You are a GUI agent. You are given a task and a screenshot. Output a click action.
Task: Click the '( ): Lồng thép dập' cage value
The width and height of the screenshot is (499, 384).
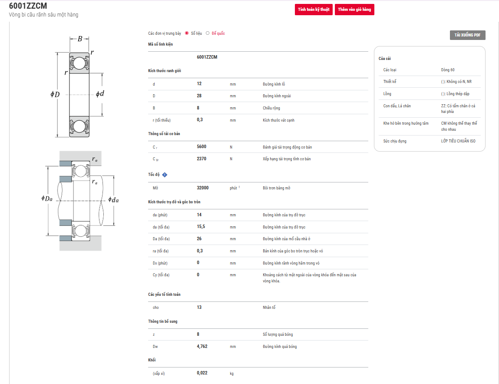point(455,94)
